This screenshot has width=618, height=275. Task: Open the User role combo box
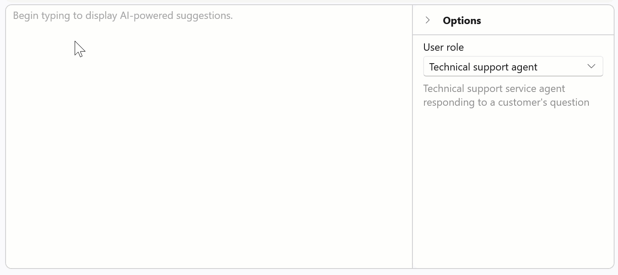[512, 67]
